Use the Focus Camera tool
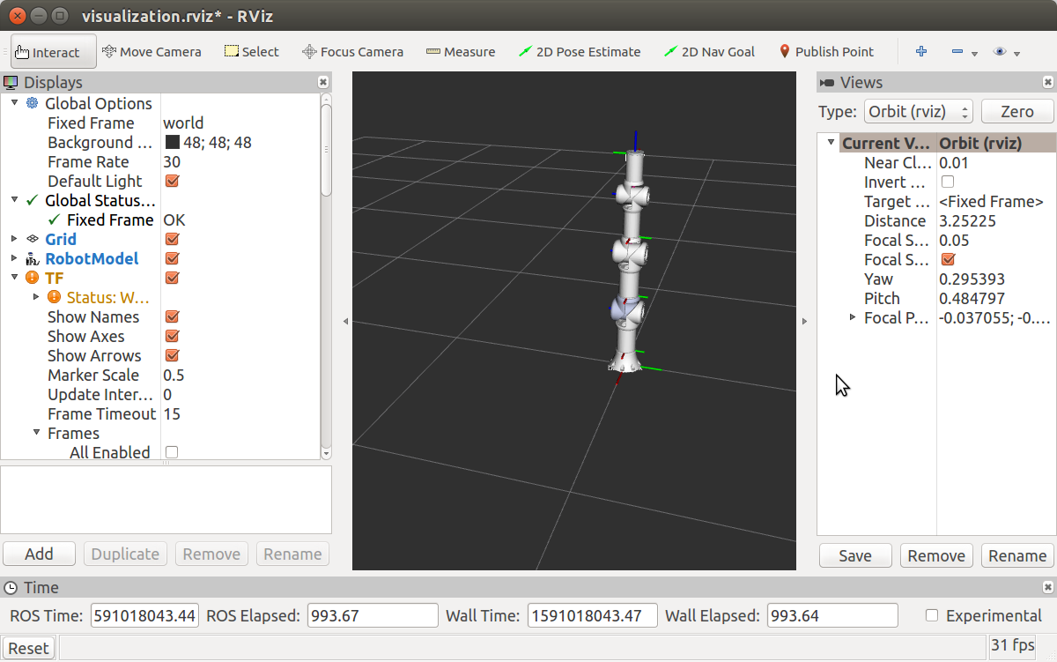Screen dimensions: 1057x662 point(352,51)
